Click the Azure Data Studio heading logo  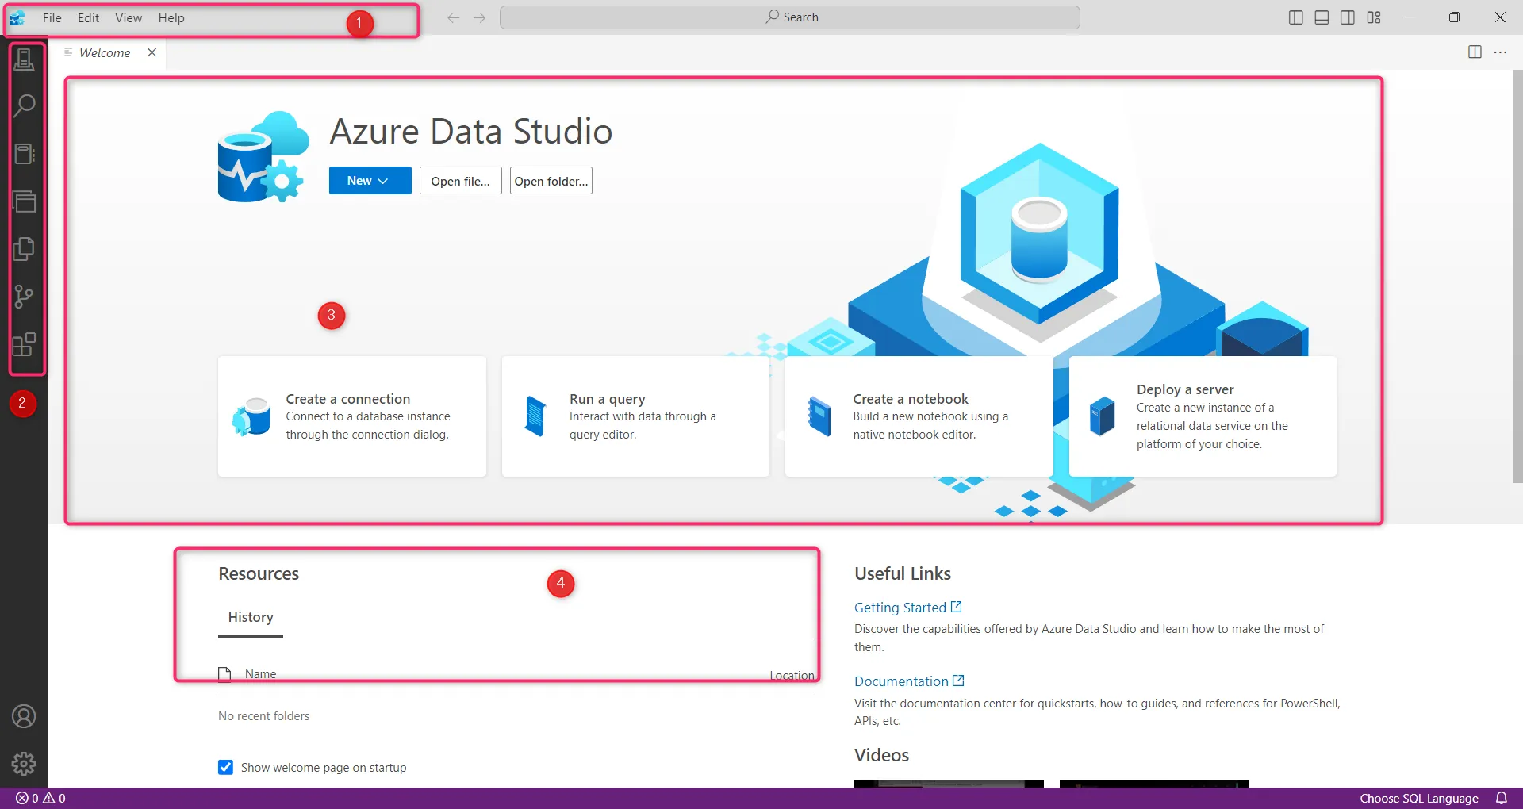[x=263, y=157]
